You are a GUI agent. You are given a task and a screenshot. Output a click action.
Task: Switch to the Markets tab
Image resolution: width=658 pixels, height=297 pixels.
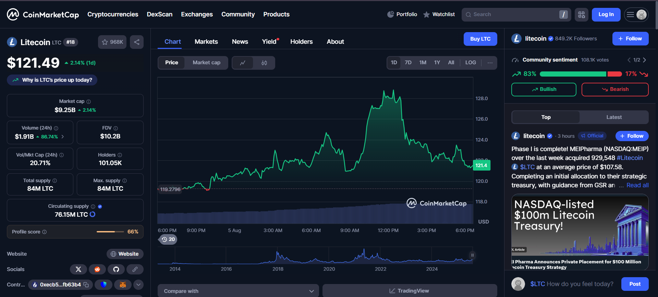tap(206, 42)
